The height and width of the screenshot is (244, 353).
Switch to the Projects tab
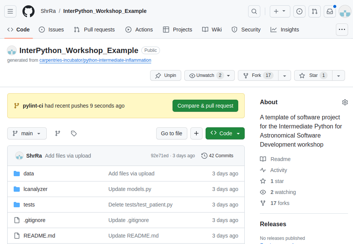tap(177, 30)
